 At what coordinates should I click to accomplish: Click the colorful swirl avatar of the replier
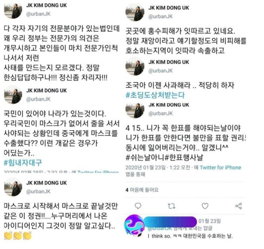tap(134, 225)
